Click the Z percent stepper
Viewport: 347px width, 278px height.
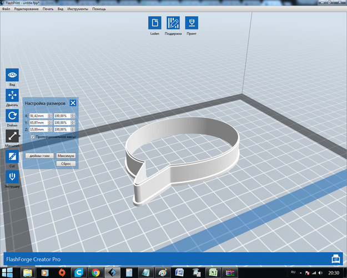(x=73, y=129)
